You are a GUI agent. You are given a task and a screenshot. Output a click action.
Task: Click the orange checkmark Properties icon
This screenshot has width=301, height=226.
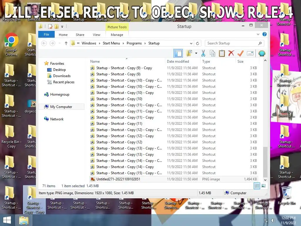coord(240,53)
